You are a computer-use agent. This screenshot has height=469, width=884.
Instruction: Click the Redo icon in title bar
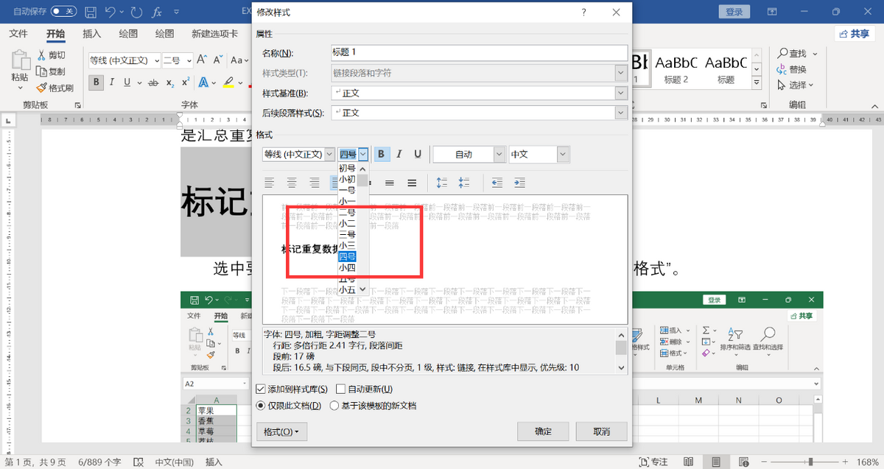coord(136,13)
